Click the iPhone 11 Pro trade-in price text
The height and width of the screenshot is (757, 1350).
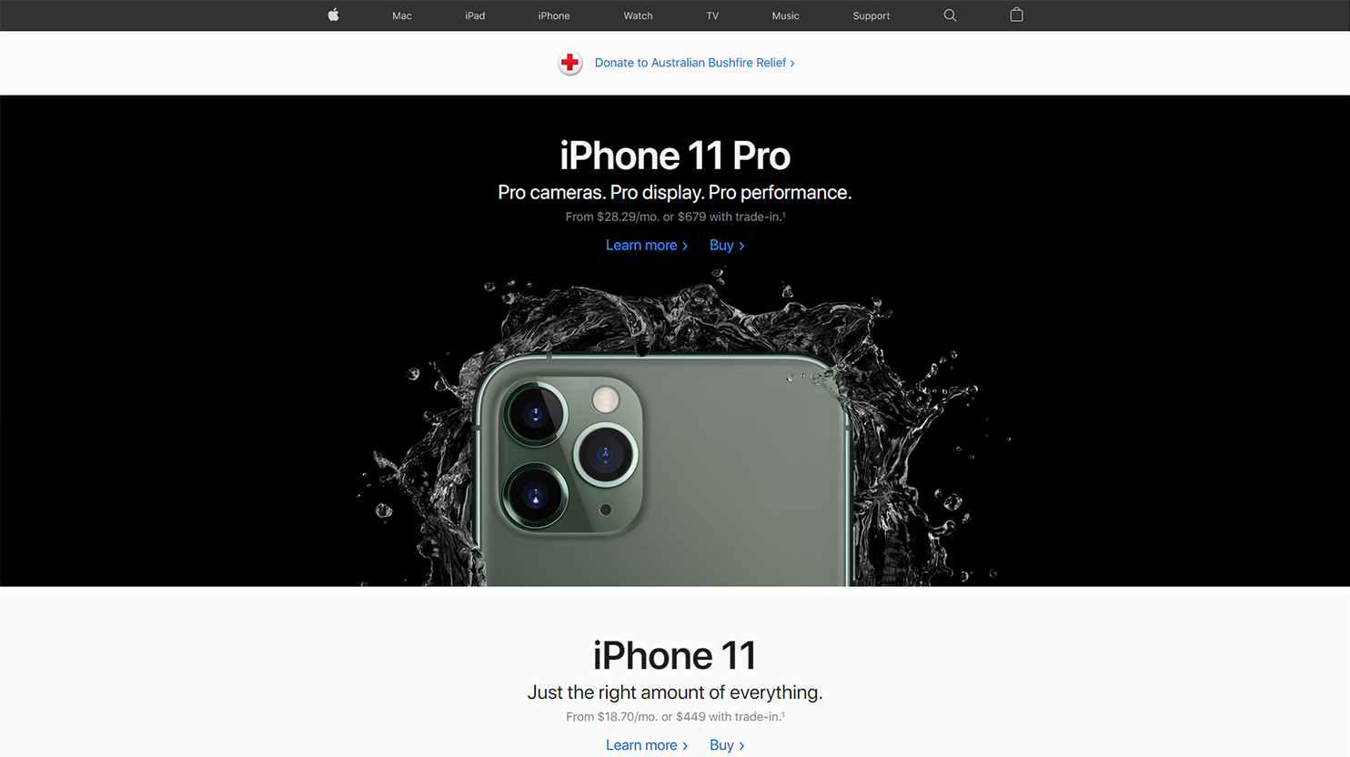[675, 217]
